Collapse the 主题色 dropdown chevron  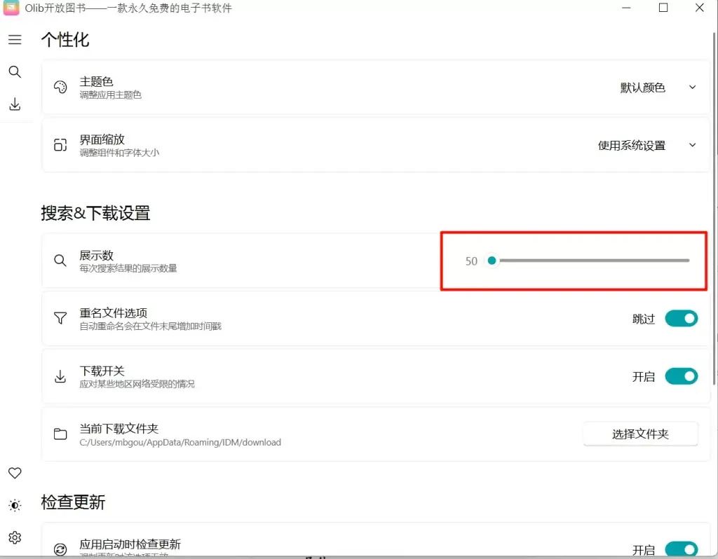tap(693, 88)
